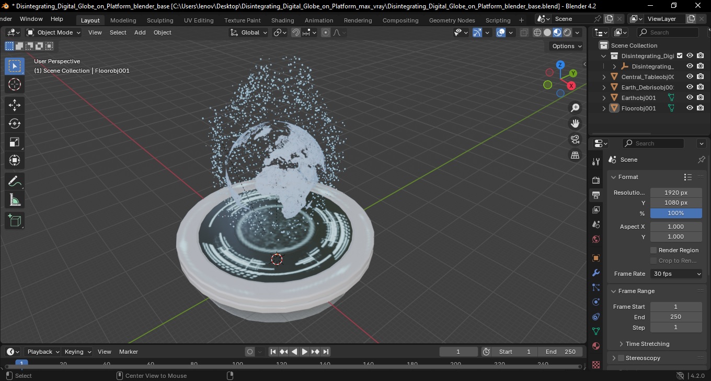711x381 pixels.
Task: Switch to the Sculpting workspace tab
Action: [160, 20]
